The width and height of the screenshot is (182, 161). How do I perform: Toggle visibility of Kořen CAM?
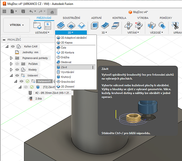(13, 46)
